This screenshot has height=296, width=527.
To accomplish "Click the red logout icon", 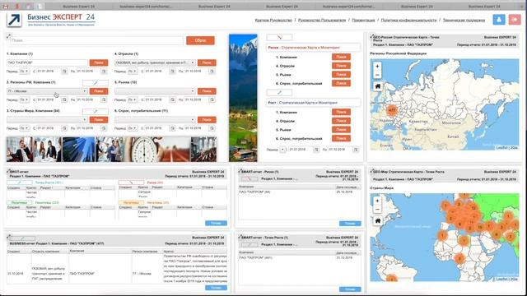I will [514, 20].
